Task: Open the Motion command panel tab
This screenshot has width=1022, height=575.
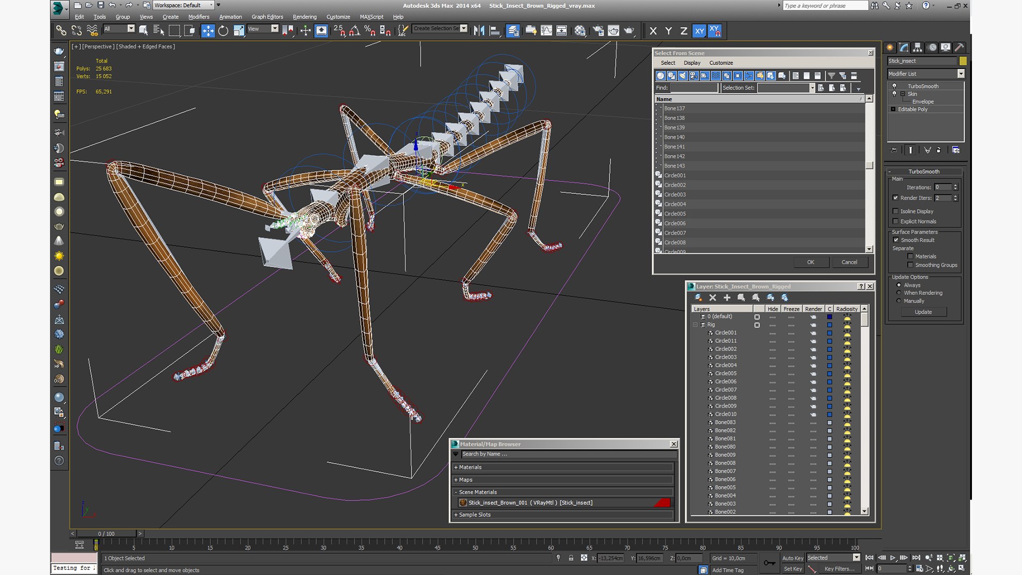Action: click(x=932, y=47)
